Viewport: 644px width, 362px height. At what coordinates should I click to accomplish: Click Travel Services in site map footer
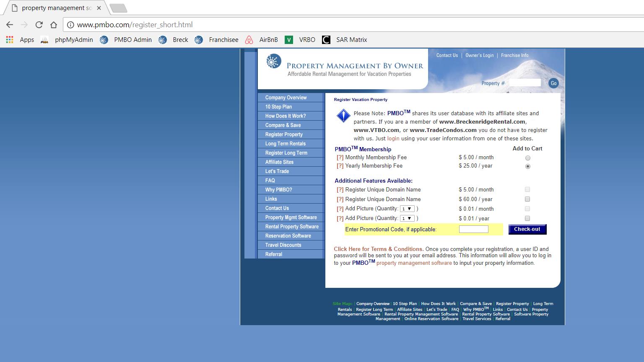coord(477,319)
